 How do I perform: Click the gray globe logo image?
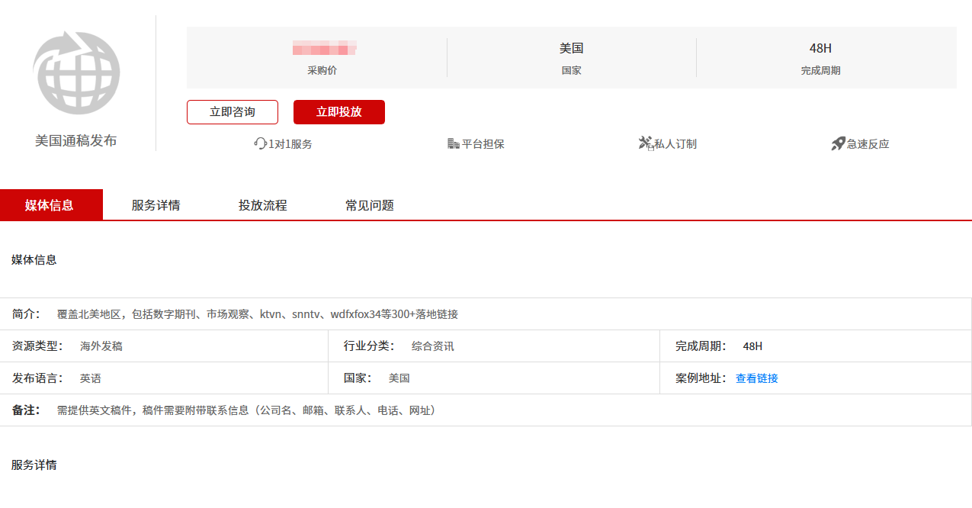[76, 73]
